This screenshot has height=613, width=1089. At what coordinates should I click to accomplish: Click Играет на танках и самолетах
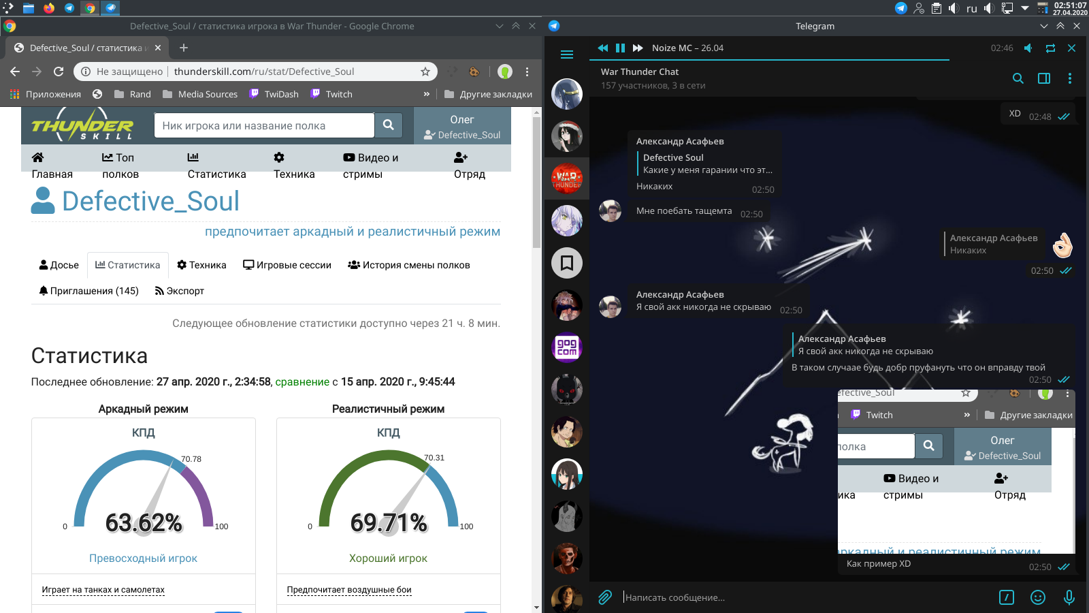point(103,590)
